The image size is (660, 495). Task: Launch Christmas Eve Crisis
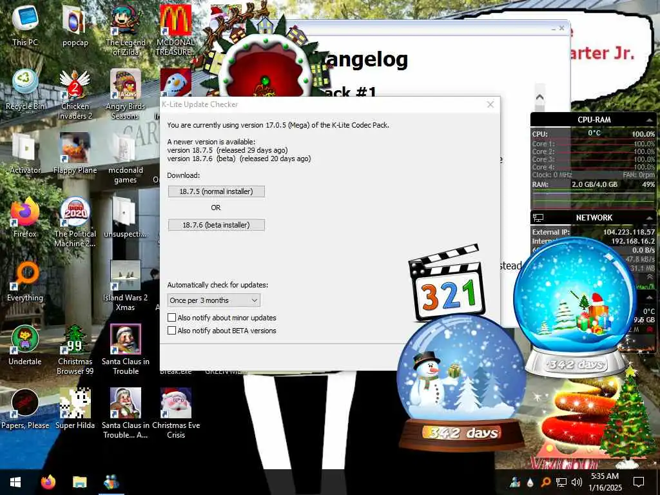(x=176, y=413)
